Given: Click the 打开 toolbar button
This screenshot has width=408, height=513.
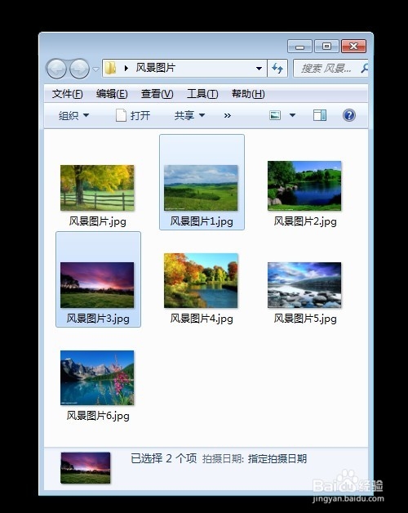Looking at the screenshot, I should 133,115.
